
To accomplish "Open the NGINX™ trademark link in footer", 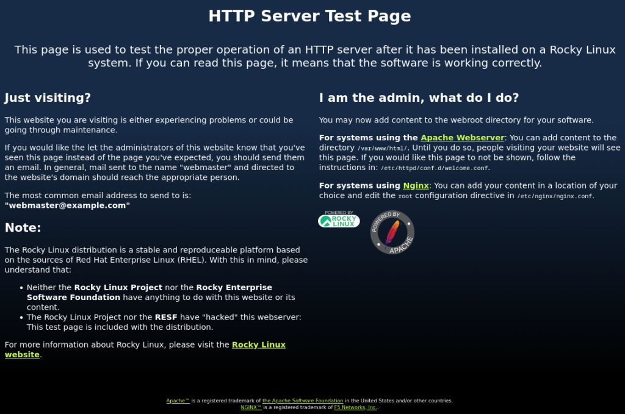I will (x=251, y=408).
